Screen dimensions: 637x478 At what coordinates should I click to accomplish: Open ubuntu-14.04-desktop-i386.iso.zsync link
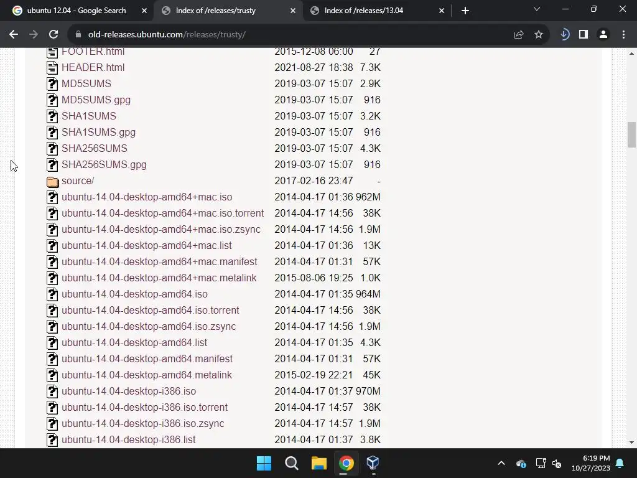(x=143, y=424)
